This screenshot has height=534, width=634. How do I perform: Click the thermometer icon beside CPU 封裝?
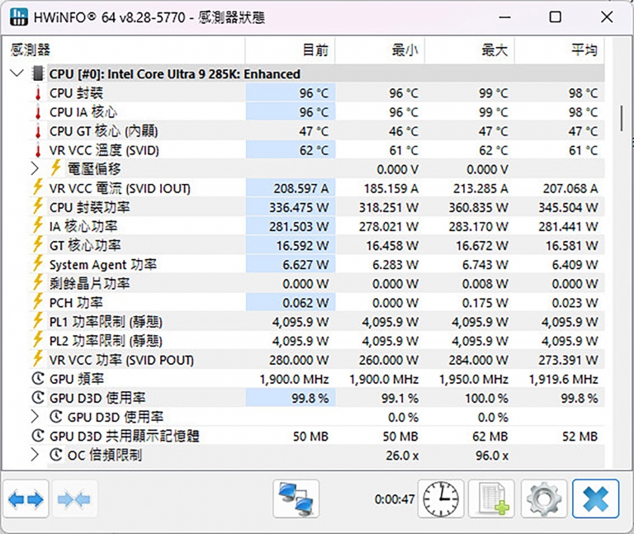[37, 93]
